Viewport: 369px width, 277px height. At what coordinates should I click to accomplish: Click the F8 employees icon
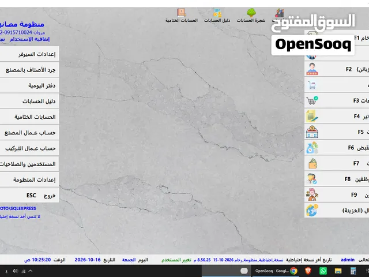point(312,179)
